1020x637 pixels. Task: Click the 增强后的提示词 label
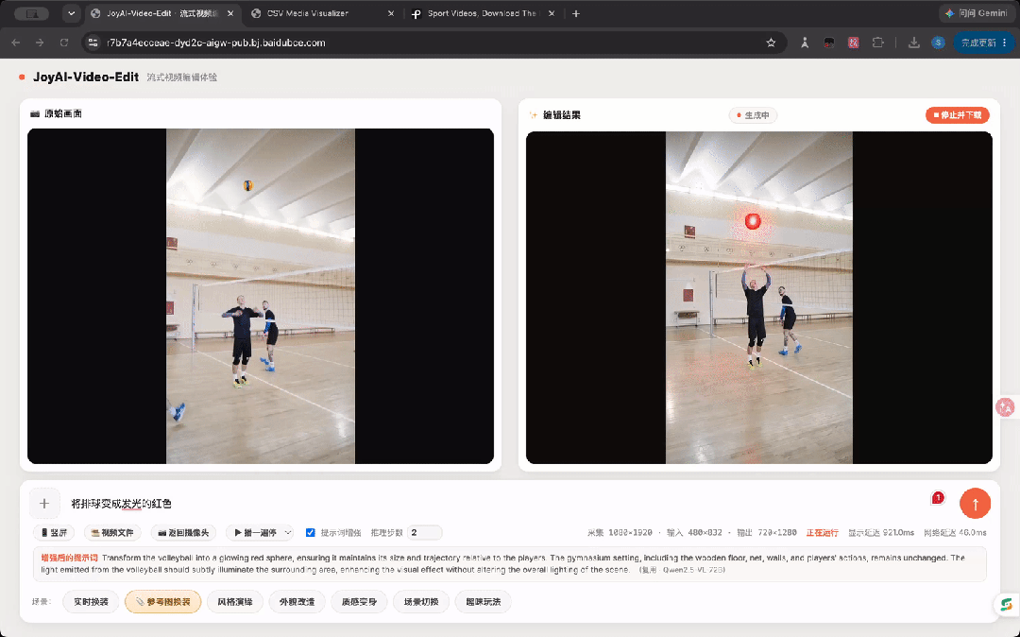click(x=70, y=558)
